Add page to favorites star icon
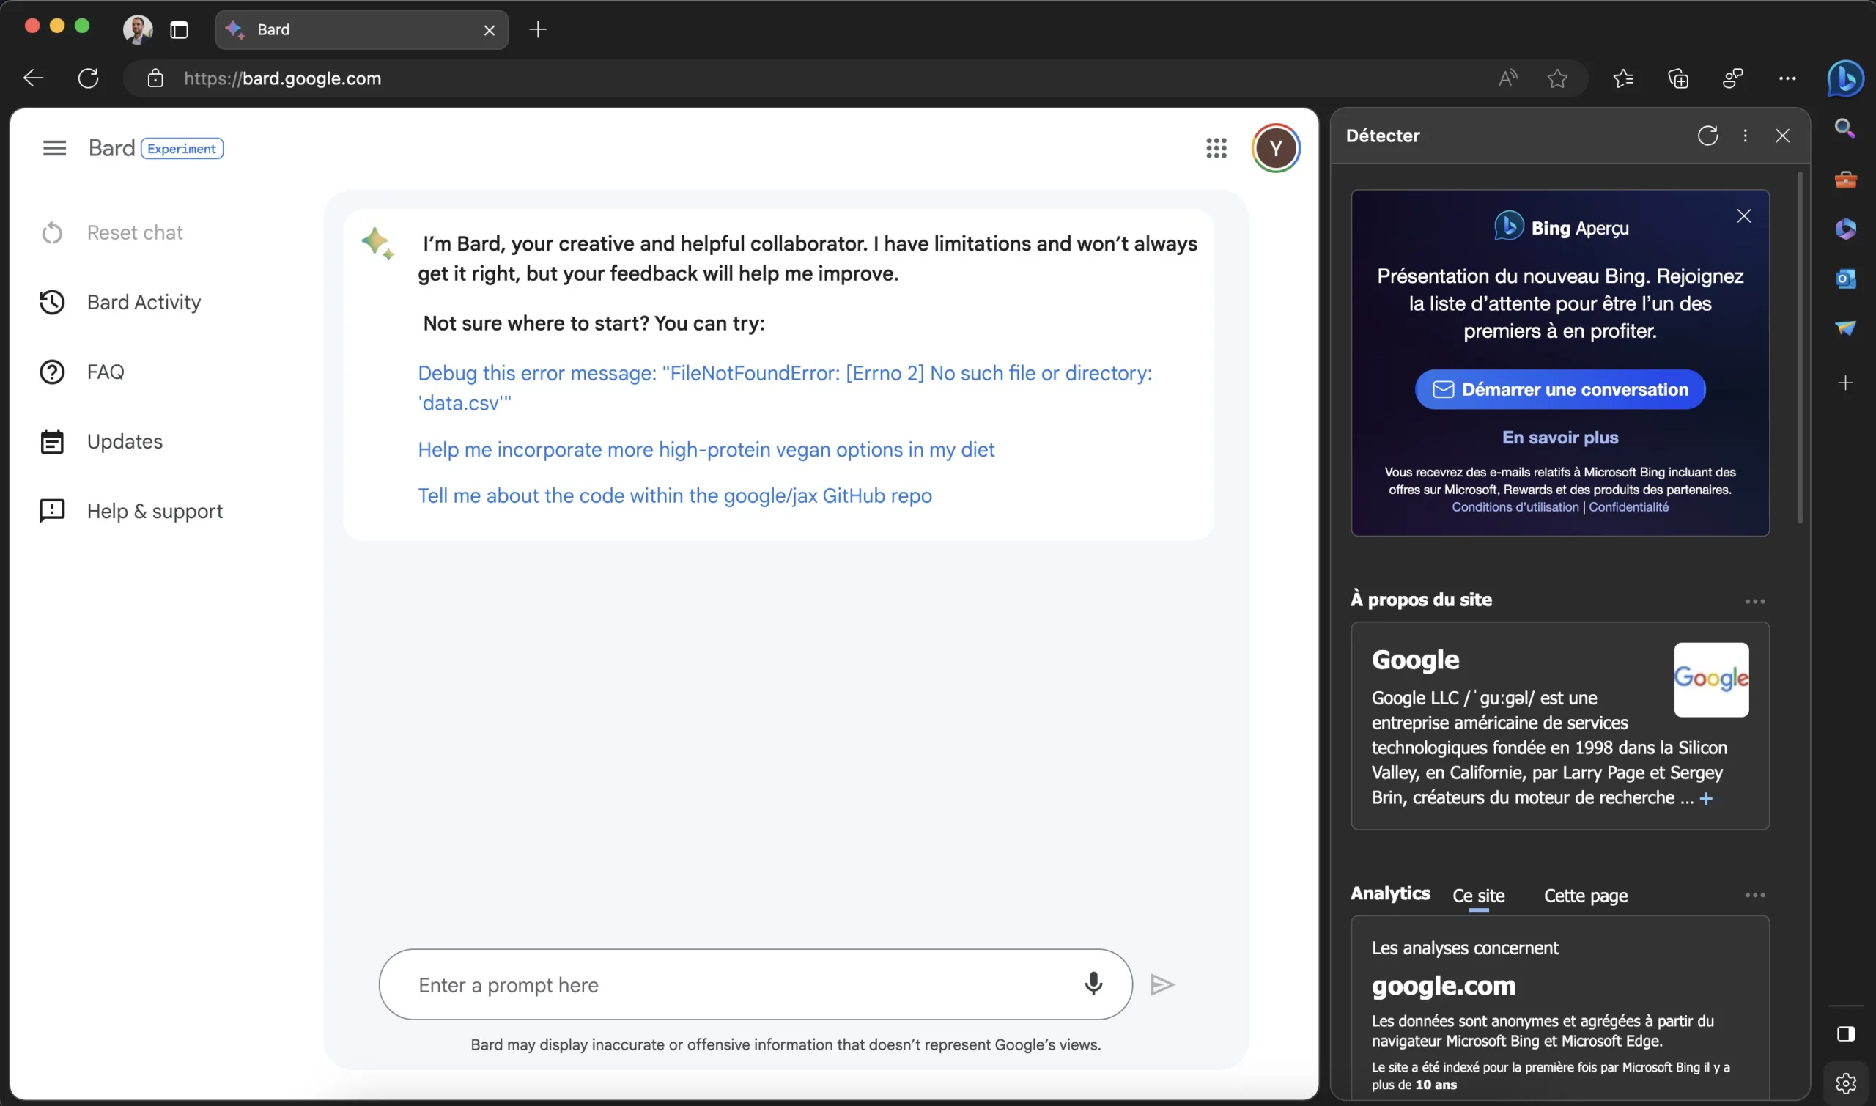Image resolution: width=1876 pixels, height=1106 pixels. [x=1557, y=78]
